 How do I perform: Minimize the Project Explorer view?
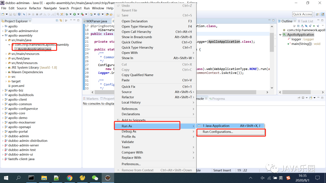pyautogui.click(x=75, y=20)
